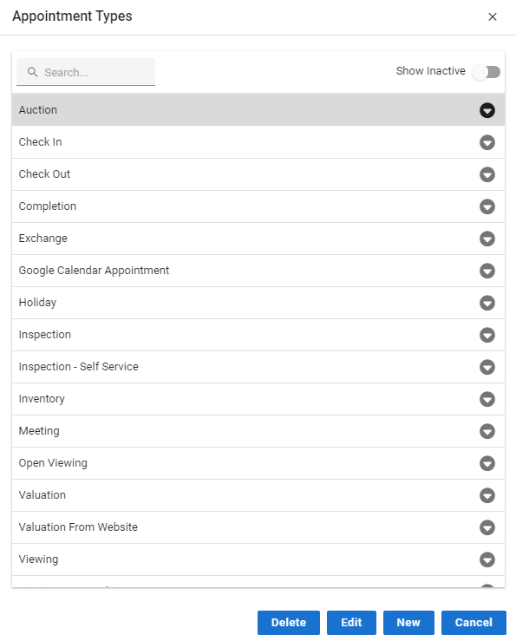The image size is (516, 641).
Task: Open the Auction row dropdown arrow
Action: (487, 110)
